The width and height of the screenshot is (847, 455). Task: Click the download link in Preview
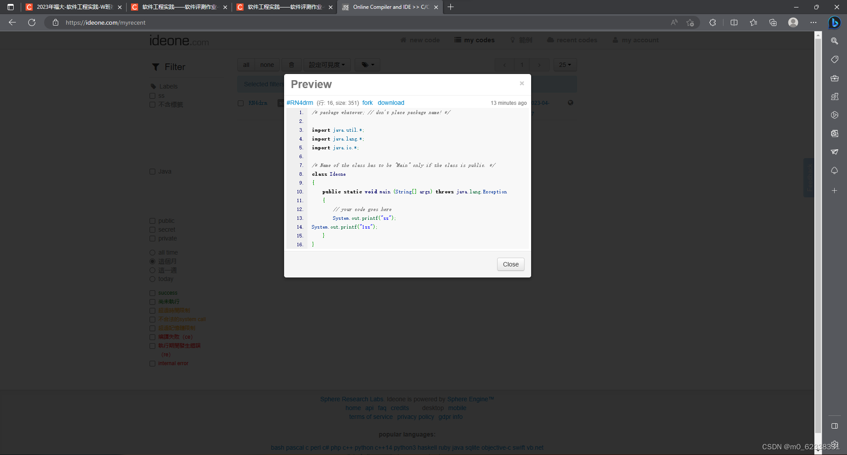(391, 103)
